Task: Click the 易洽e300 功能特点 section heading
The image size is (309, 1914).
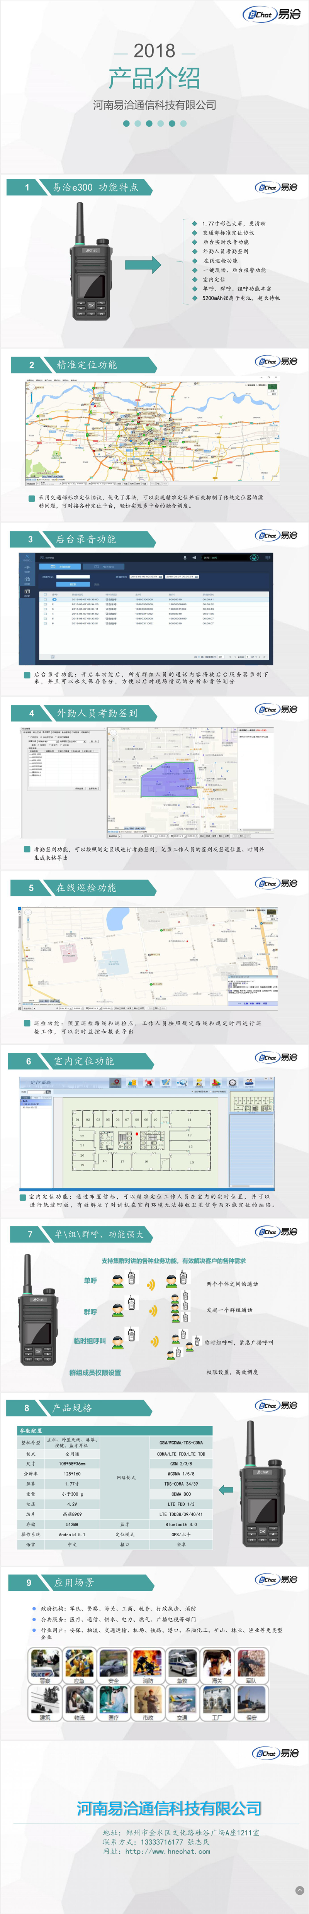Action: pos(95,187)
